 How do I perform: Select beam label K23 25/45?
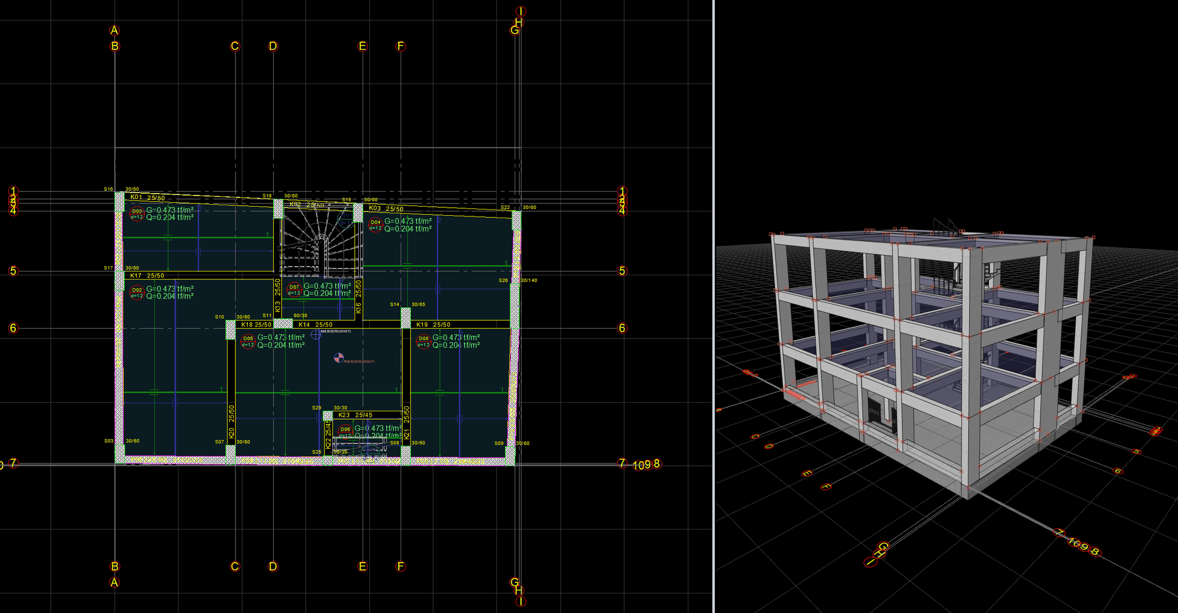click(x=355, y=415)
